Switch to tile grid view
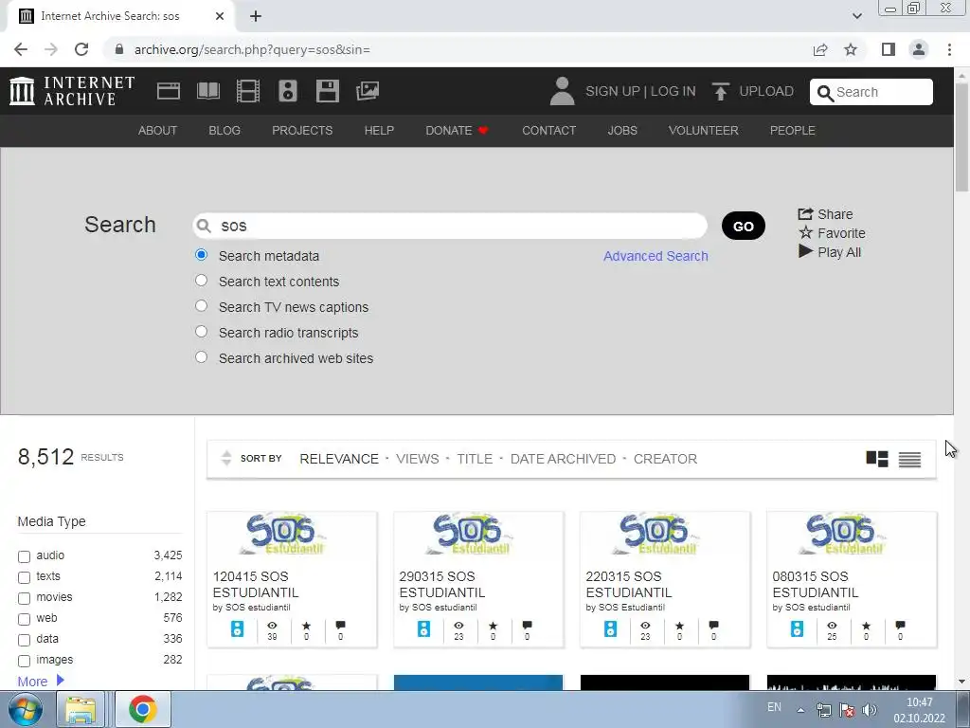The width and height of the screenshot is (970, 728). tap(876, 459)
